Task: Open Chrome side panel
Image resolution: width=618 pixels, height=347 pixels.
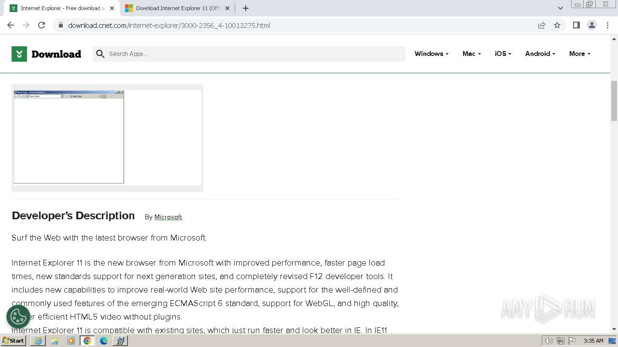Action: click(576, 25)
